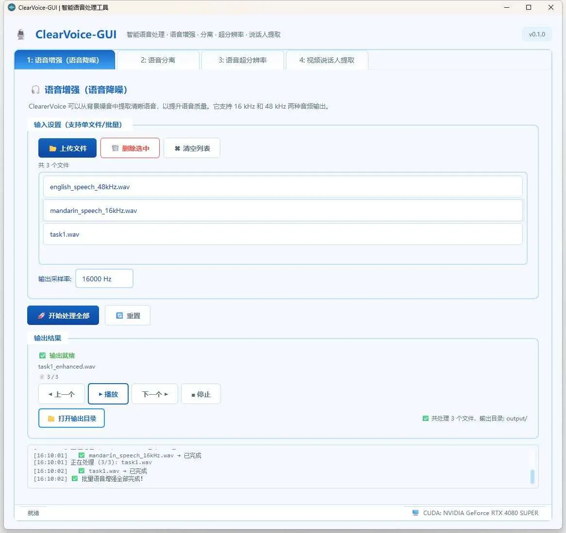Open the 4: 视频说话人提取 tab
Image resolution: width=566 pixels, height=533 pixels.
tap(327, 60)
